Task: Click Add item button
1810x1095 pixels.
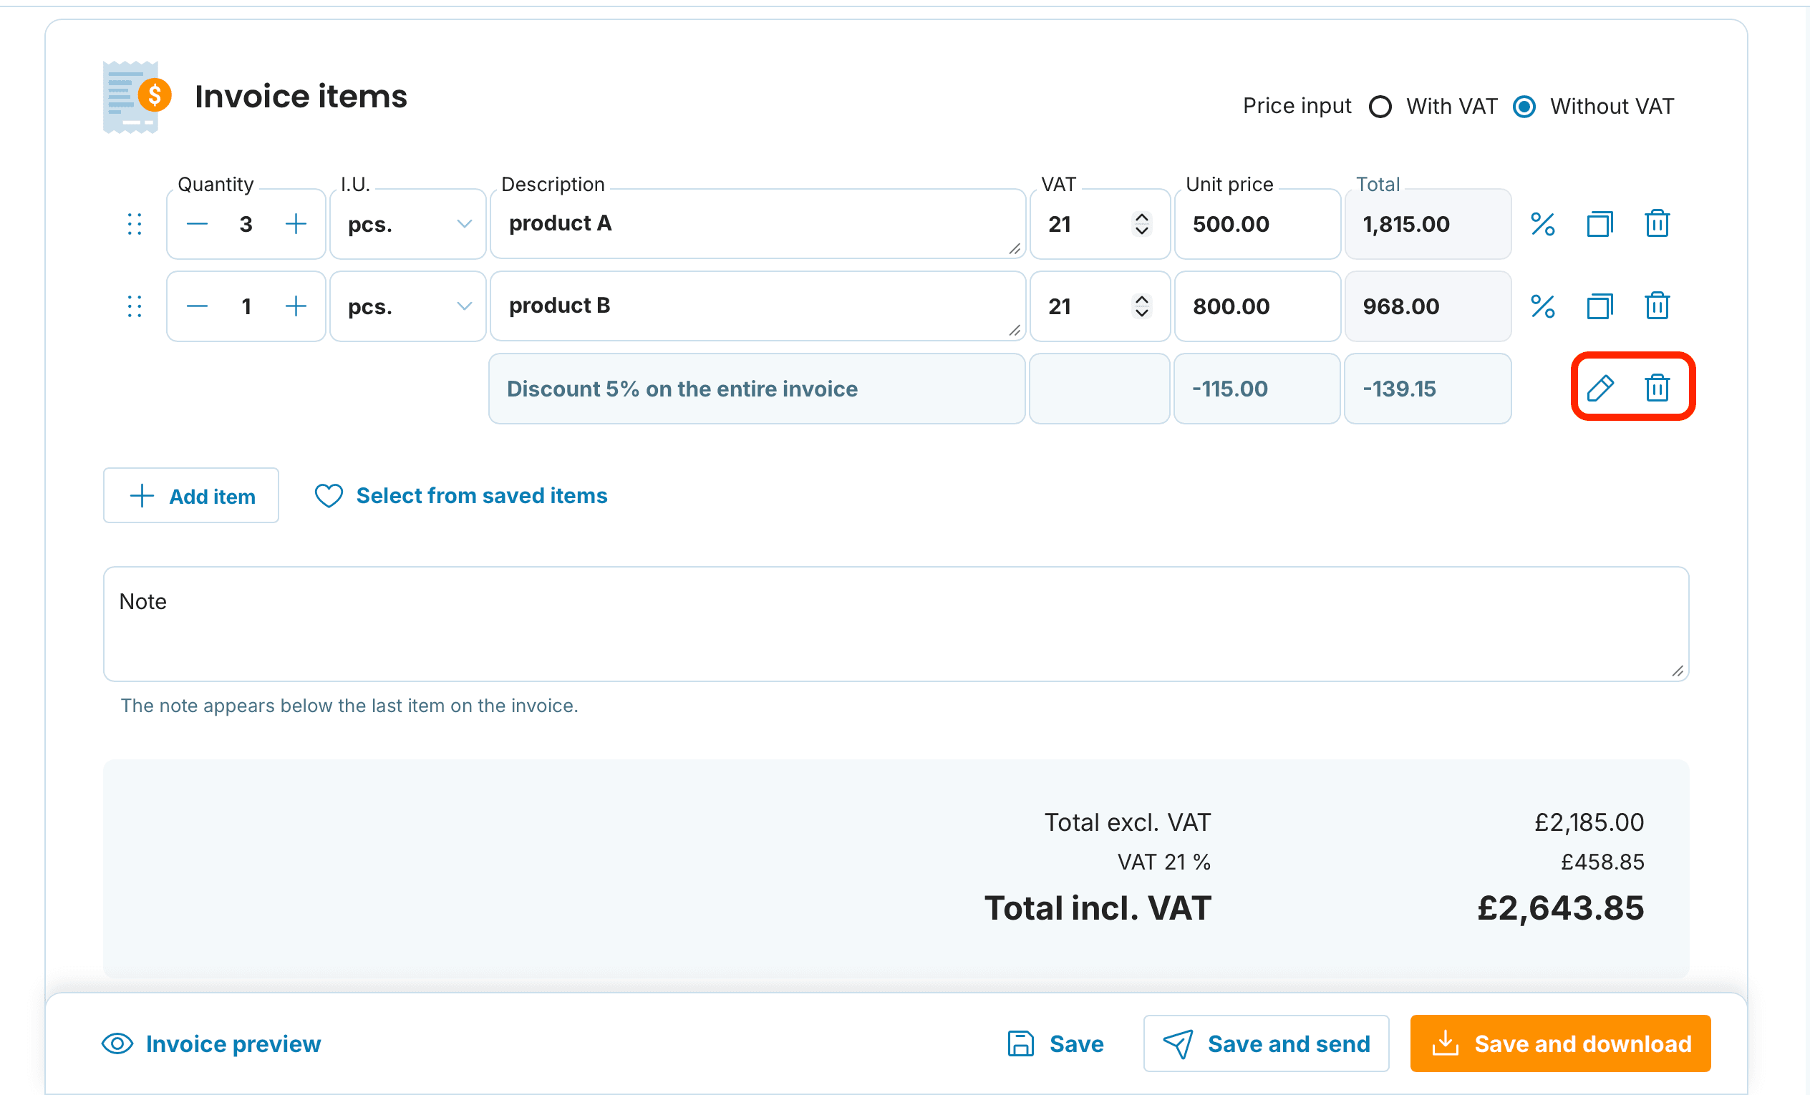Action: click(191, 496)
